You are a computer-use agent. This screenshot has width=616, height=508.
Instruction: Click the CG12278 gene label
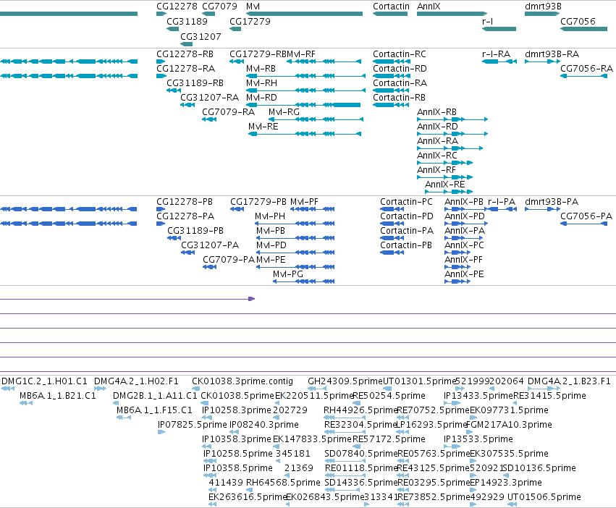[177, 7]
